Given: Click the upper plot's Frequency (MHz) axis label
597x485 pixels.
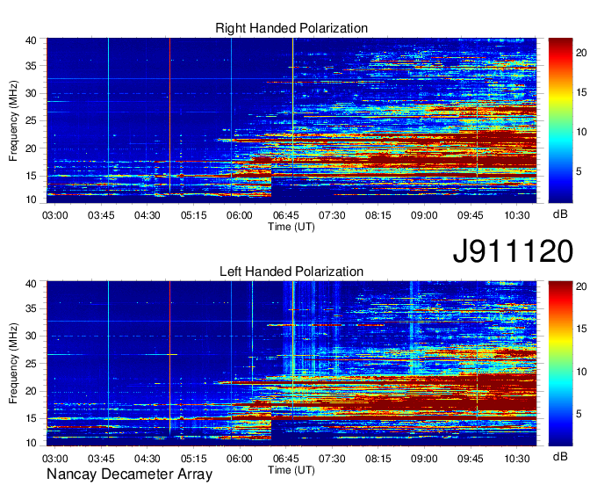Looking at the screenshot, I should click(13, 120).
